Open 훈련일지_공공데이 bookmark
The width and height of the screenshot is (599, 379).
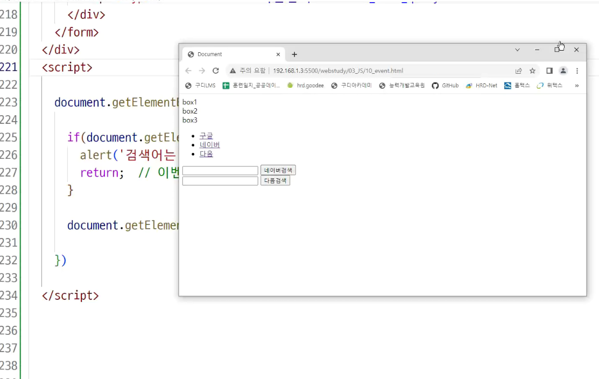(x=251, y=86)
